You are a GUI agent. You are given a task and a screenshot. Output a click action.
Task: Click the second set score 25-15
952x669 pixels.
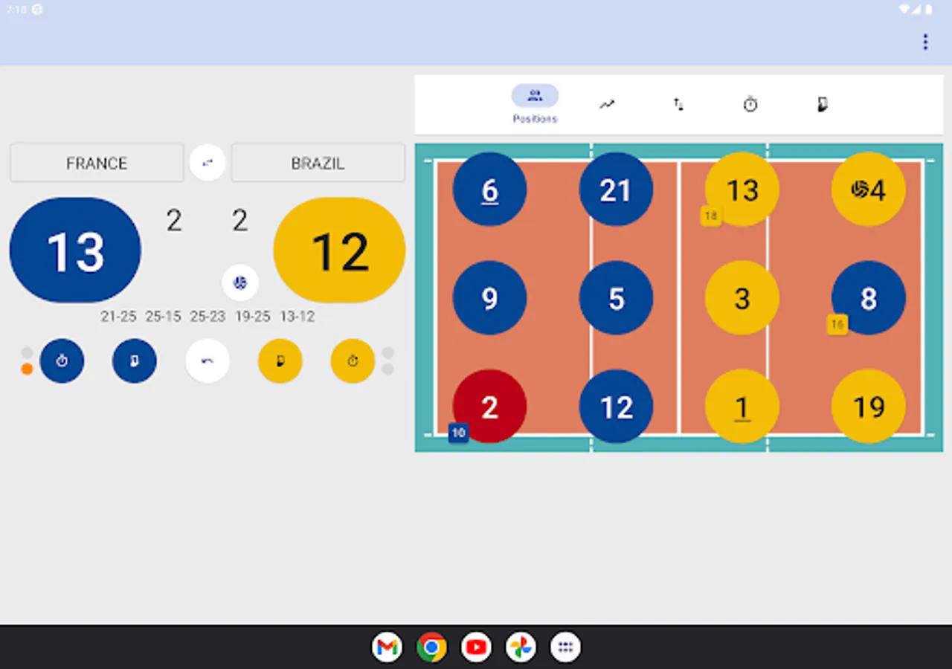coord(164,317)
